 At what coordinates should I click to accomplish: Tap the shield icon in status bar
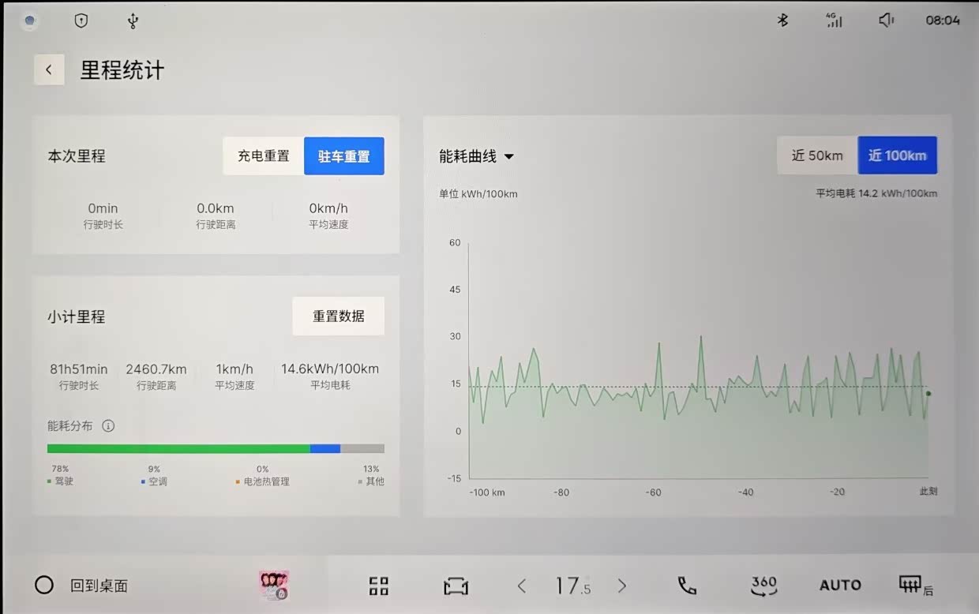tap(81, 21)
